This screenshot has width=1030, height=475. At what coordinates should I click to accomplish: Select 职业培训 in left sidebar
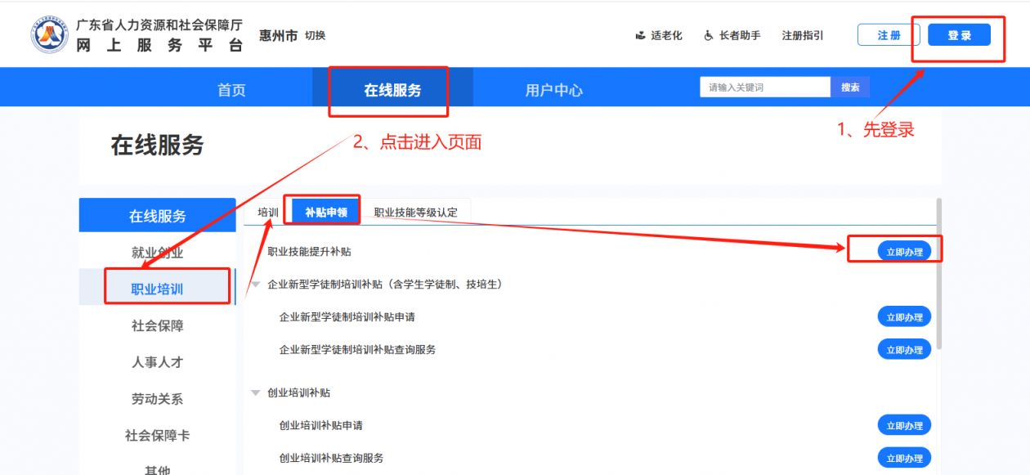tap(158, 289)
